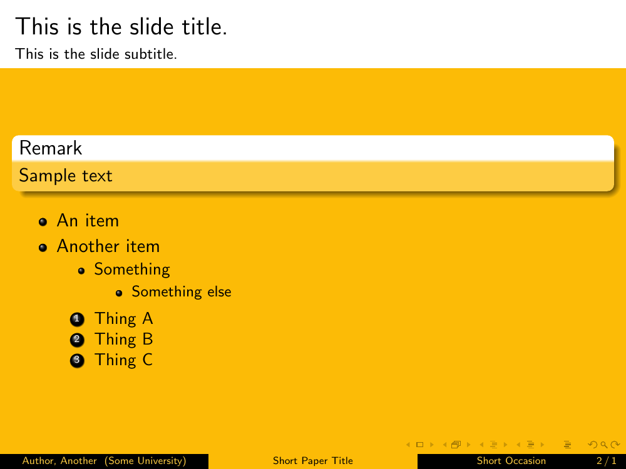
Task: Click the frame icon in navigation bar
Action: (x=456, y=445)
